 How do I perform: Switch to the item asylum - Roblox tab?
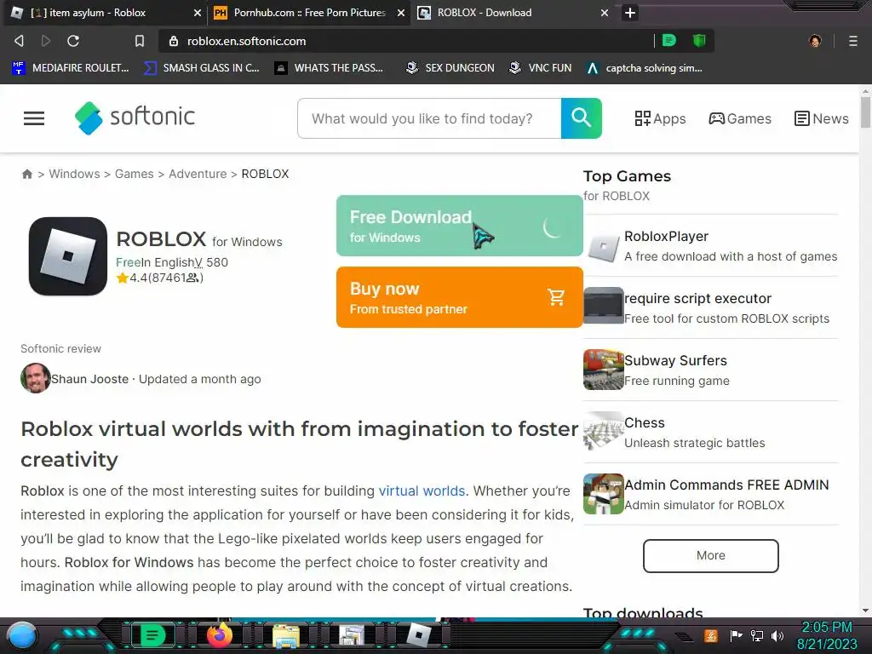click(106, 12)
